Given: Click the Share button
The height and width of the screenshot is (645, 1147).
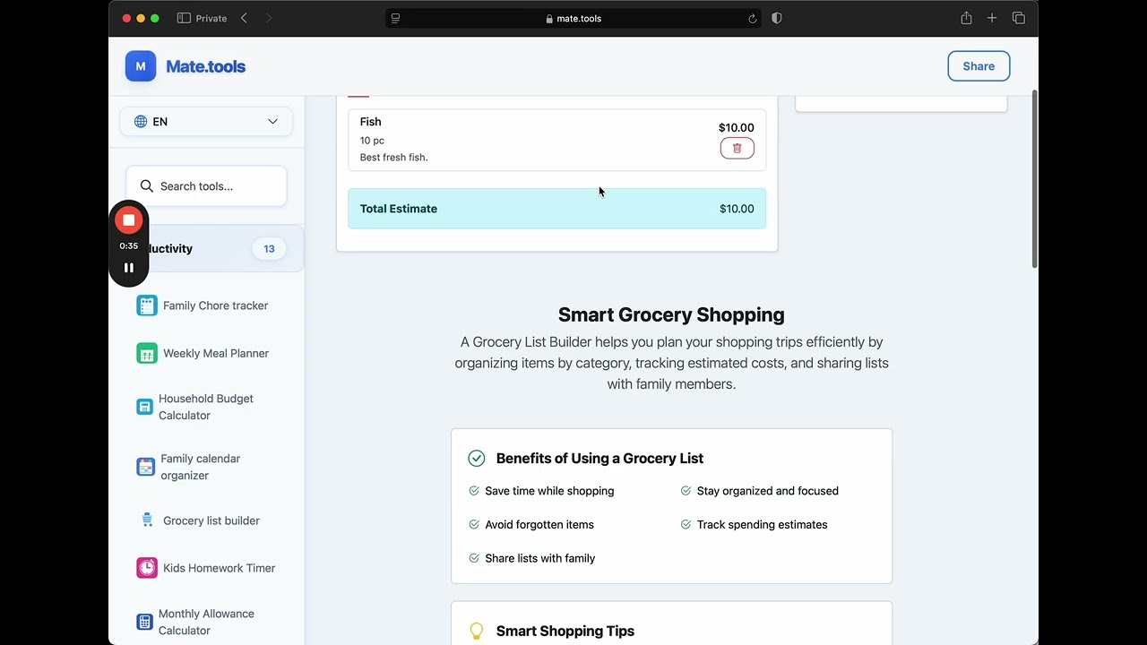Looking at the screenshot, I should pyautogui.click(x=979, y=66).
